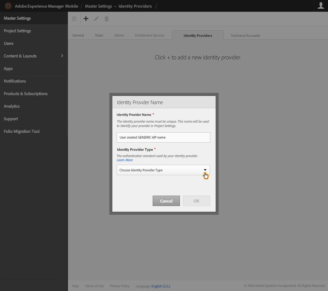
Task: Click the Adobe Experience Manager logo icon
Action: (8, 6)
